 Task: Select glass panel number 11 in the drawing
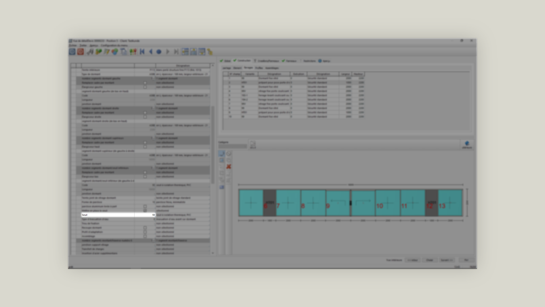pyautogui.click(x=413, y=203)
